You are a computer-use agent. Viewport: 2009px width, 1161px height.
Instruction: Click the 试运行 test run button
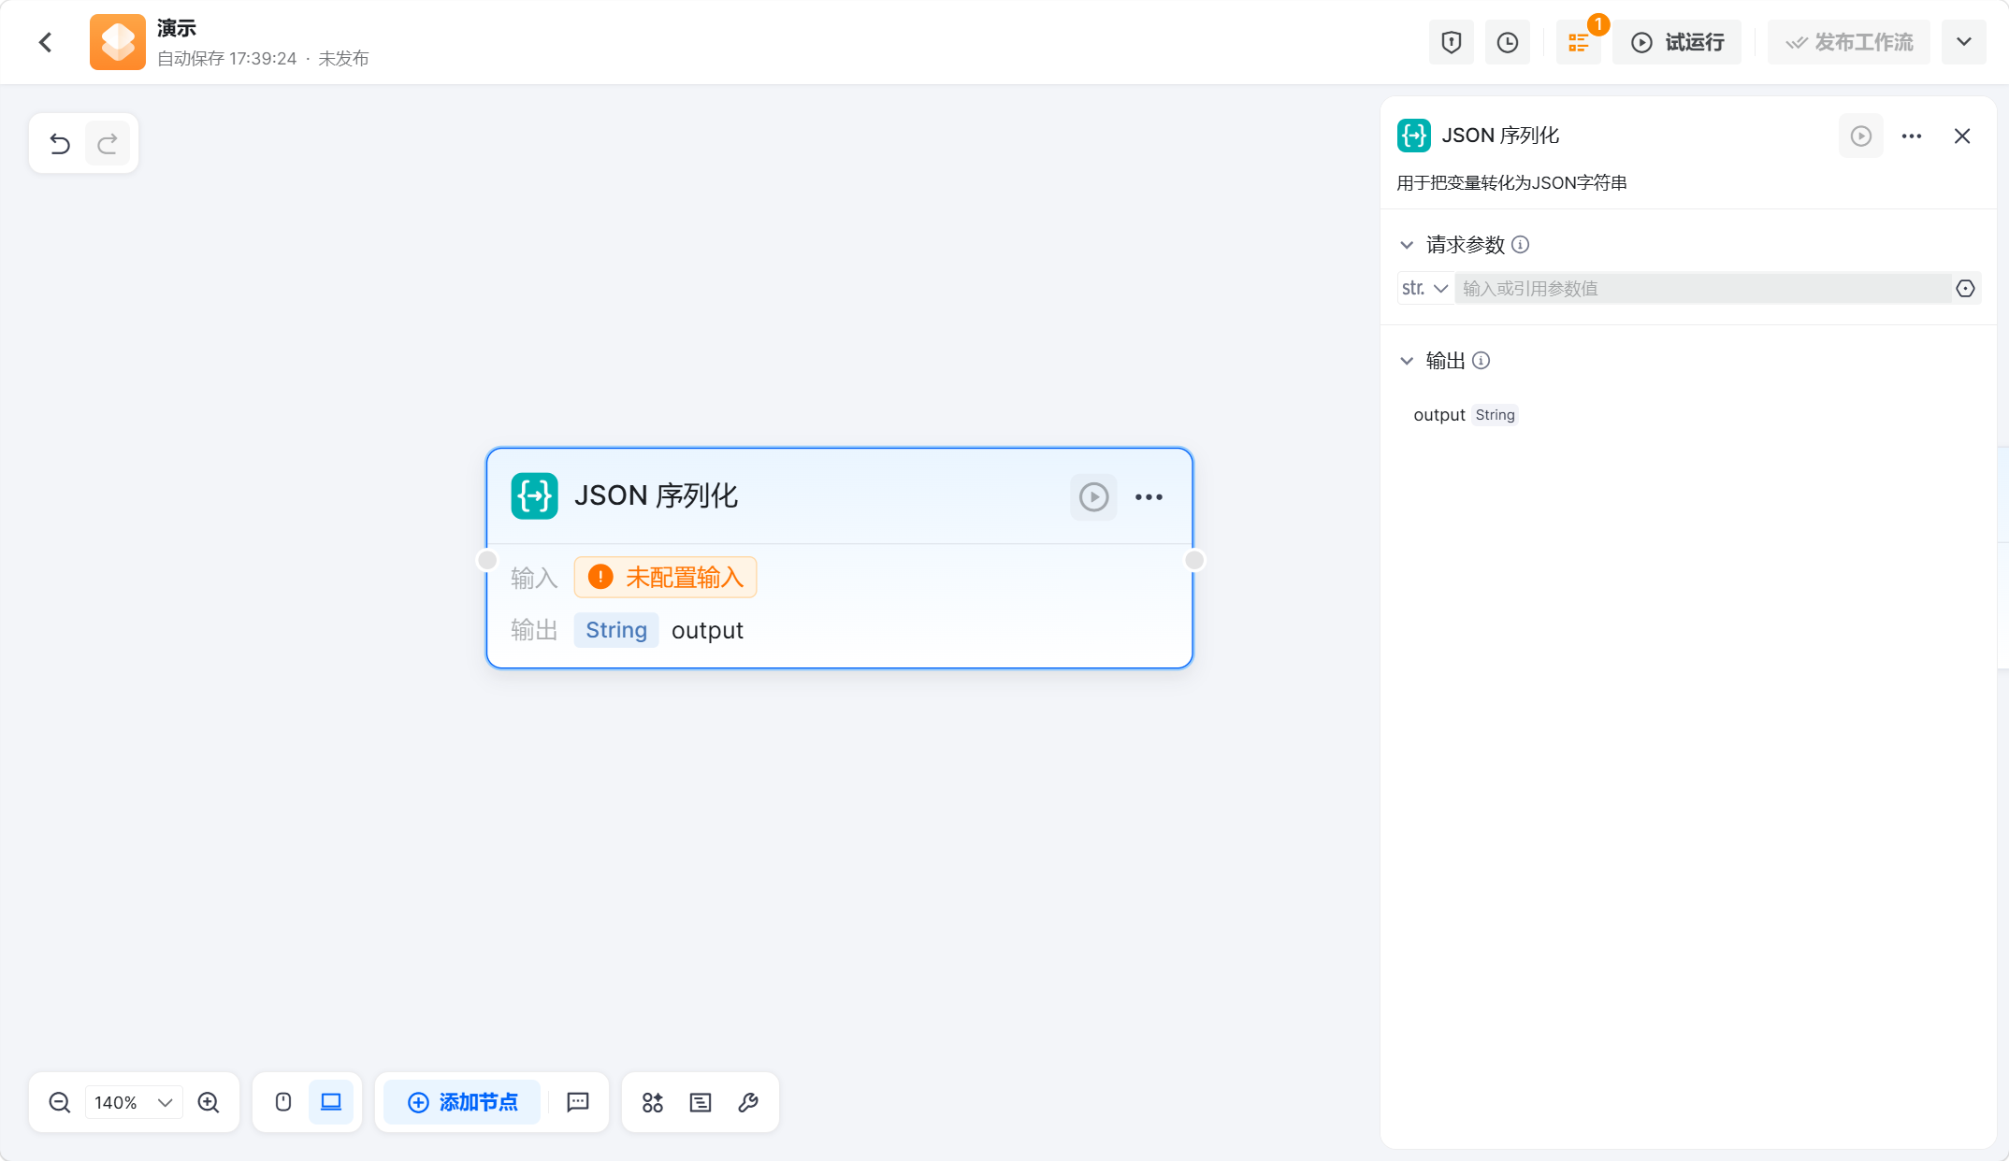[x=1677, y=42]
